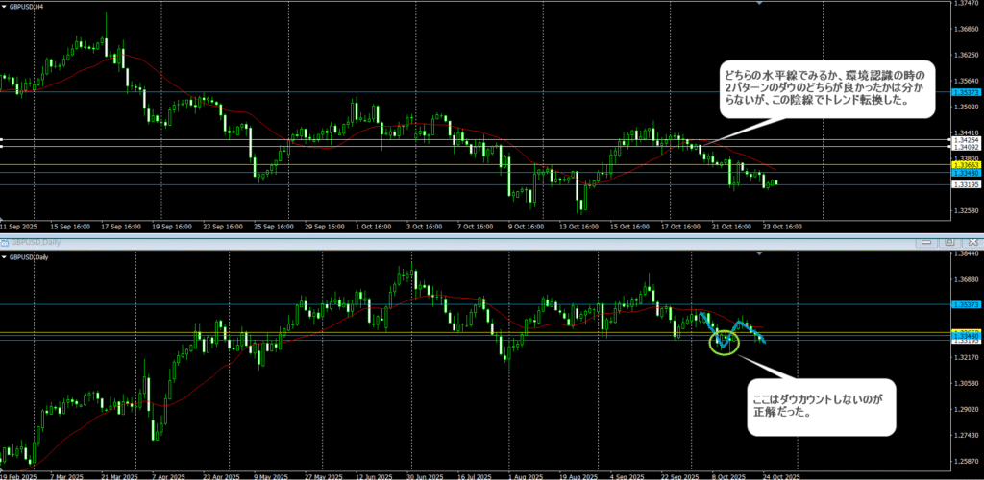The height and width of the screenshot is (480, 984).
Task: Click the chart shift triangle on H4 chart
Action: [x=760, y=4]
